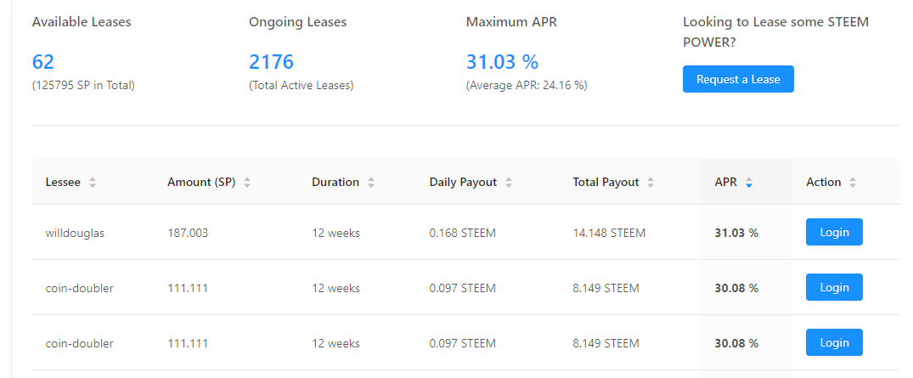
Task: Login for willdouglas lease row
Action: coord(834,233)
